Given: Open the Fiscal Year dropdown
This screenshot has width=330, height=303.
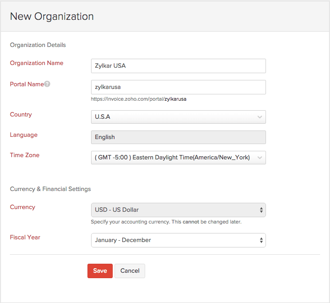Looking at the screenshot, I should point(178,240).
